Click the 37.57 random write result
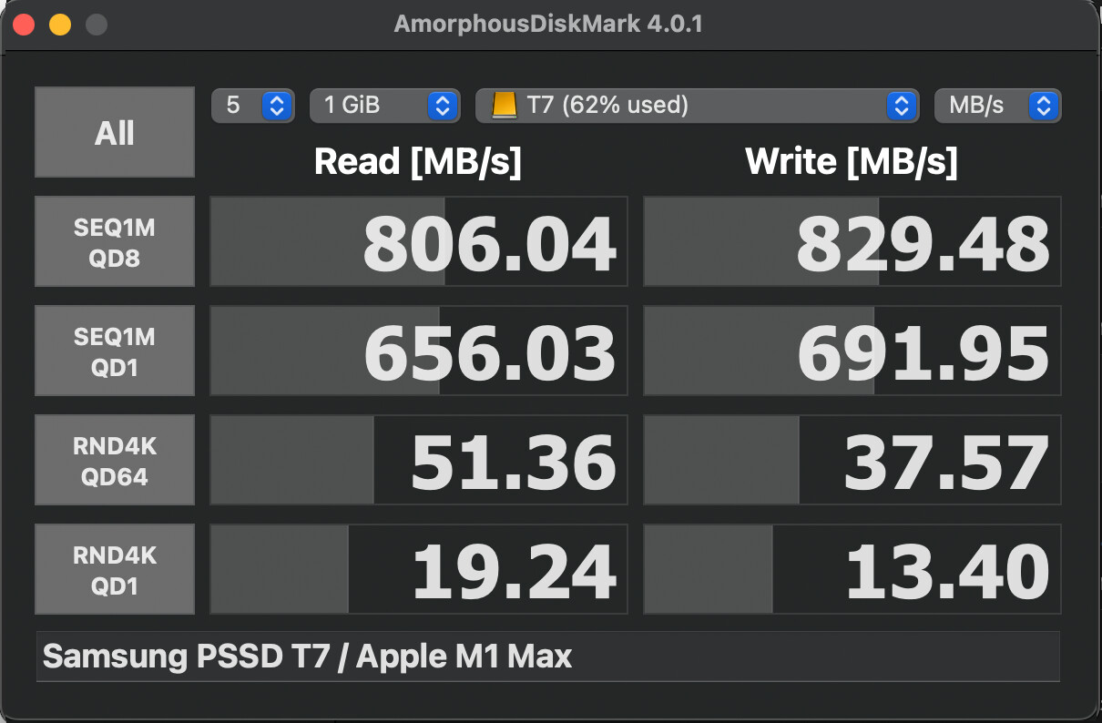1102x723 pixels. coord(852,461)
